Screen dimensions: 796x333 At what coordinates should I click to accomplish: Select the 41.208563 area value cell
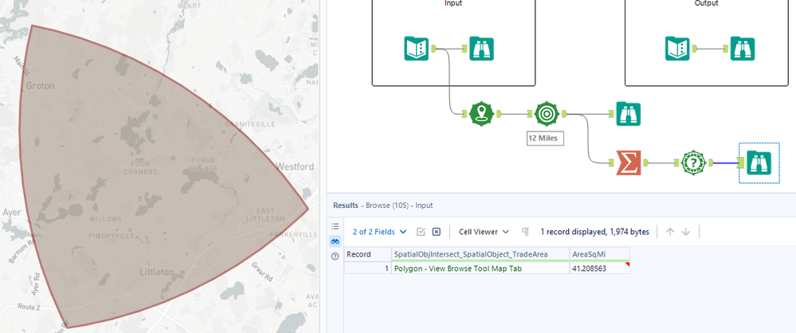pos(599,268)
